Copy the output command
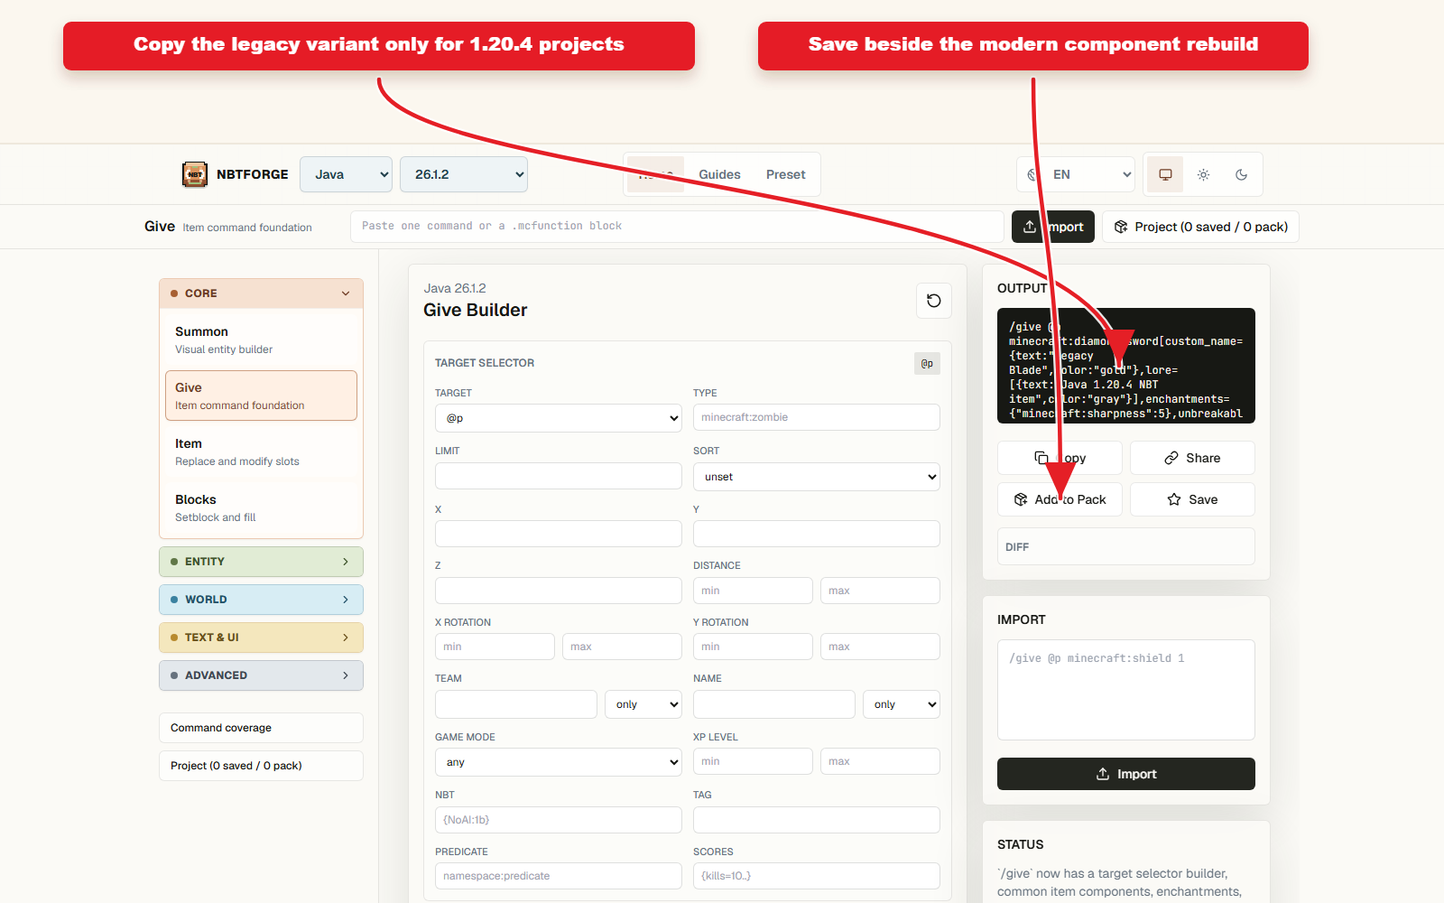The width and height of the screenshot is (1444, 903). (x=1060, y=458)
